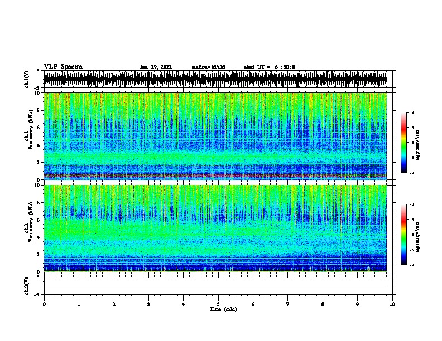
Task: Click the time-axis tick label "1"
Action: [79, 304]
